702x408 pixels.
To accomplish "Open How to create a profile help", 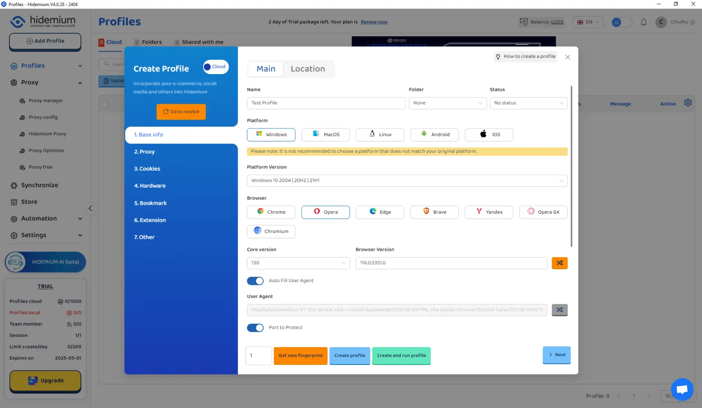I will coord(526,57).
